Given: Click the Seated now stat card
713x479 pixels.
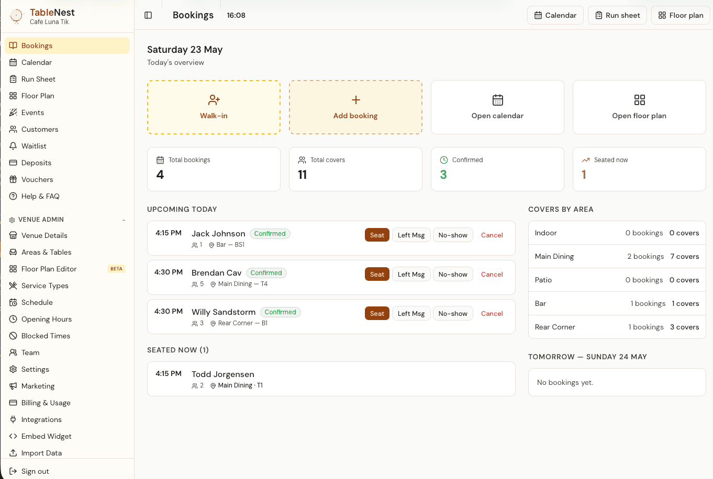Looking at the screenshot, I should pyautogui.click(x=639, y=169).
